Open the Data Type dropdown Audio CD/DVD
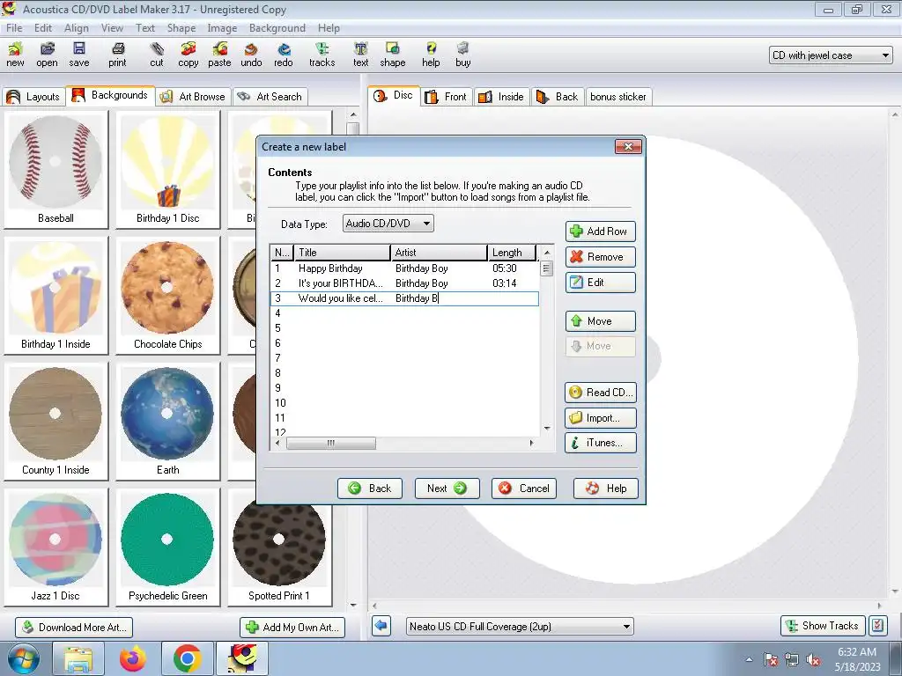Image resolution: width=902 pixels, height=676 pixels. tap(388, 224)
